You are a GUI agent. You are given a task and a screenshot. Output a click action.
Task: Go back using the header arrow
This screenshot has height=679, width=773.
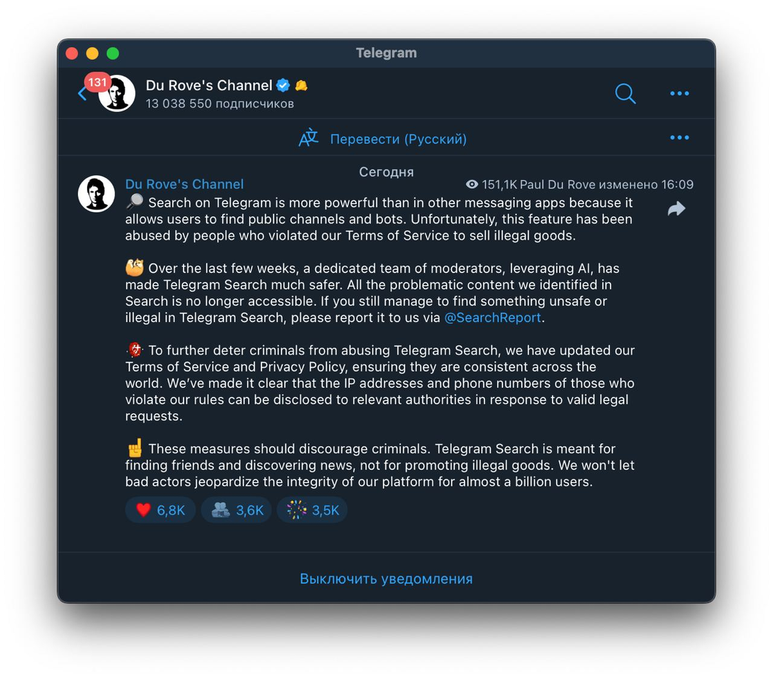[x=82, y=94]
